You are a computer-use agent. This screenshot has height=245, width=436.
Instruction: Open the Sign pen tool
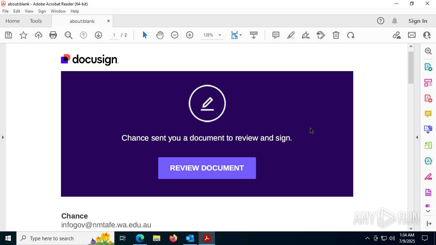click(306, 35)
